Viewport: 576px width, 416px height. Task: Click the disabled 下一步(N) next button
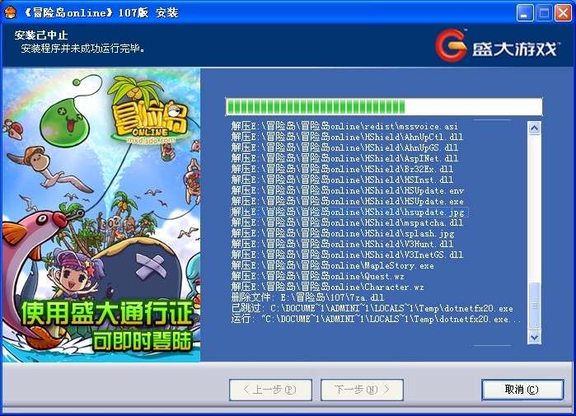pyautogui.click(x=362, y=390)
